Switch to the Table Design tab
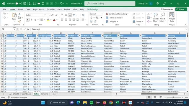The width and height of the screenshot is (189, 106). (92, 9)
